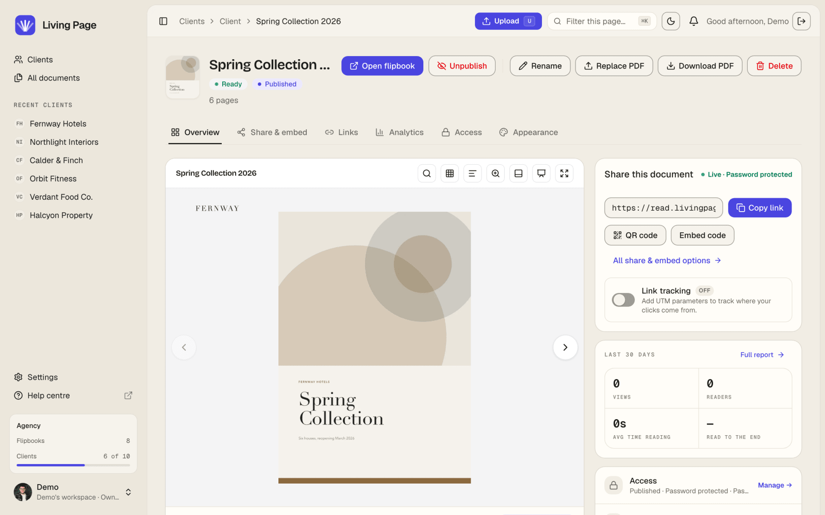Delete this document

point(774,66)
